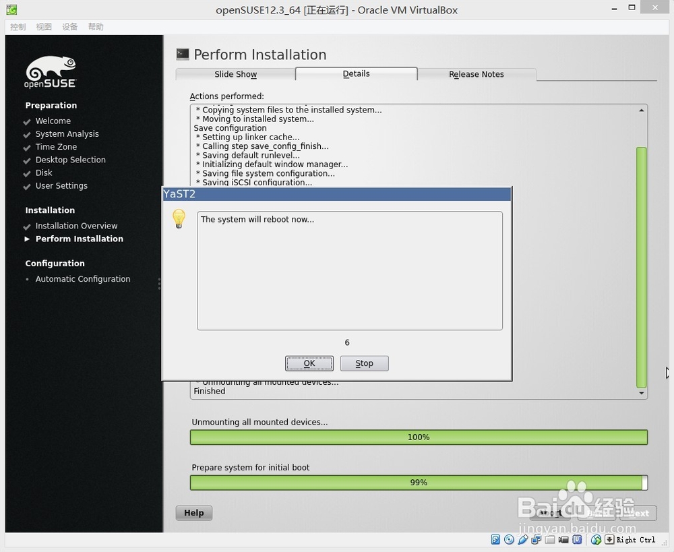
Task: Click the CPU virtualization chip icon in status bar
Action: tap(578, 540)
